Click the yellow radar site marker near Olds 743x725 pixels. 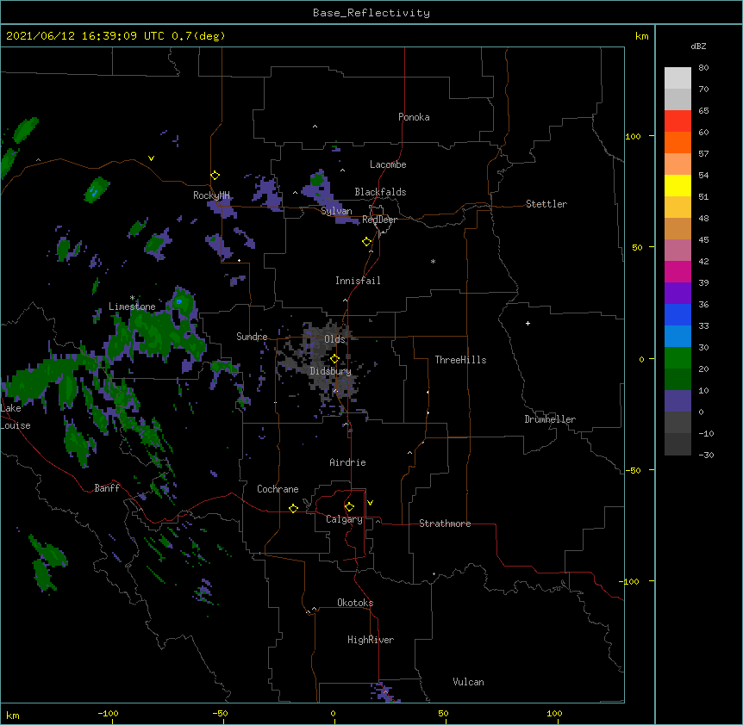pos(334,358)
